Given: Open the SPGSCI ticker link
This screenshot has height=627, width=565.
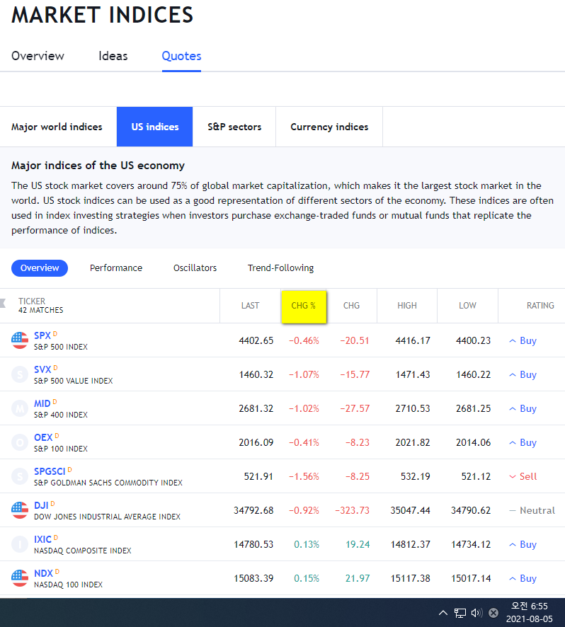Looking at the screenshot, I should [50, 471].
